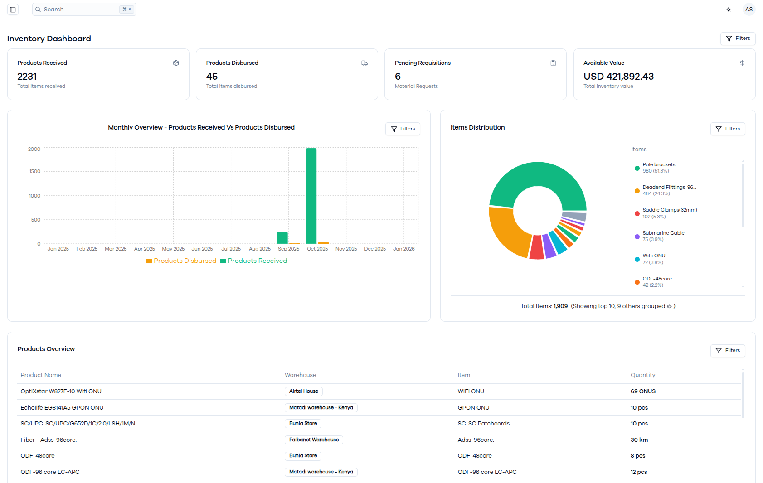
Task: Click the Sep 2025 received green bar
Action: tap(282, 238)
